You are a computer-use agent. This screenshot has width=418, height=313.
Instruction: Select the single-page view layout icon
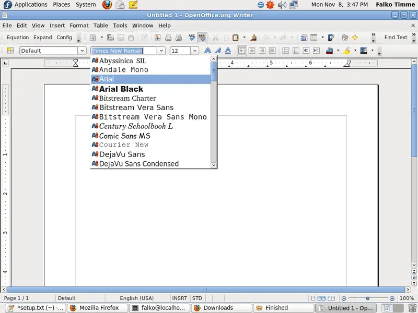pyautogui.click(x=313, y=298)
